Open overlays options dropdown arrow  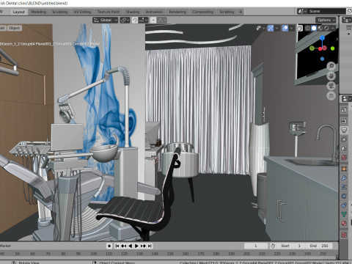click(292, 29)
